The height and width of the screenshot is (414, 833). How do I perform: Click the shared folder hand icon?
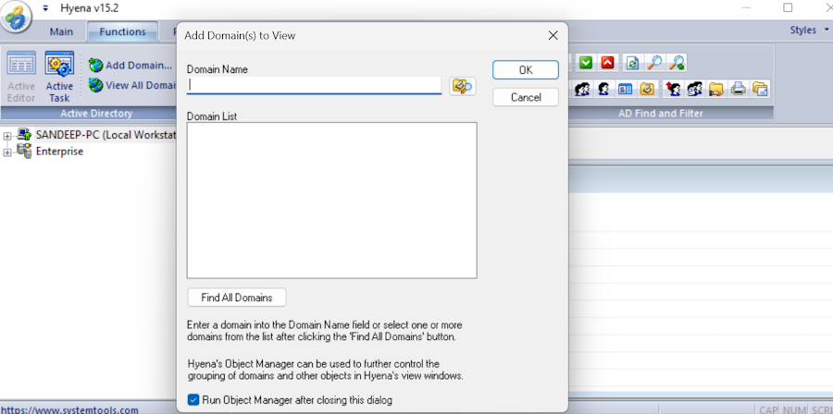coord(716,89)
